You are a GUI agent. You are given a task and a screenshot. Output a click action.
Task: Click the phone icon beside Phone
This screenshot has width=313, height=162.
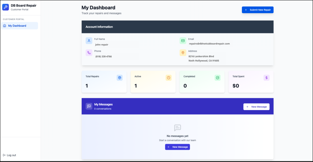(89, 53)
